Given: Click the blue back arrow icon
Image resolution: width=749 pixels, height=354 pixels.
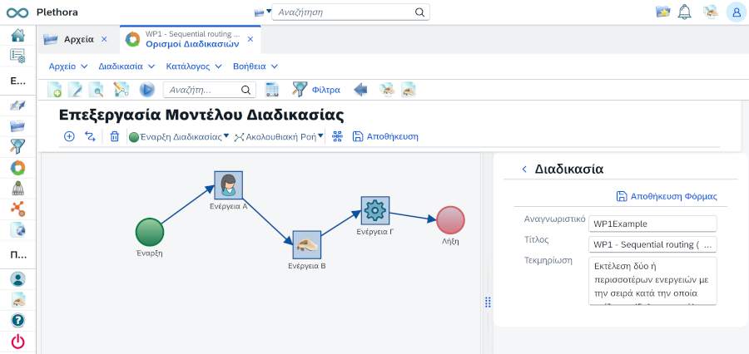Looking at the screenshot, I should click(360, 90).
